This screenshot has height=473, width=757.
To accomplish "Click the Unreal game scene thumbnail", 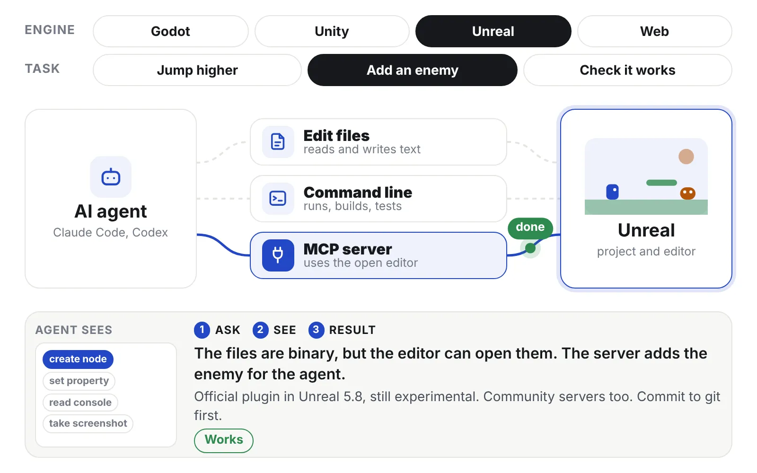I will [x=646, y=176].
